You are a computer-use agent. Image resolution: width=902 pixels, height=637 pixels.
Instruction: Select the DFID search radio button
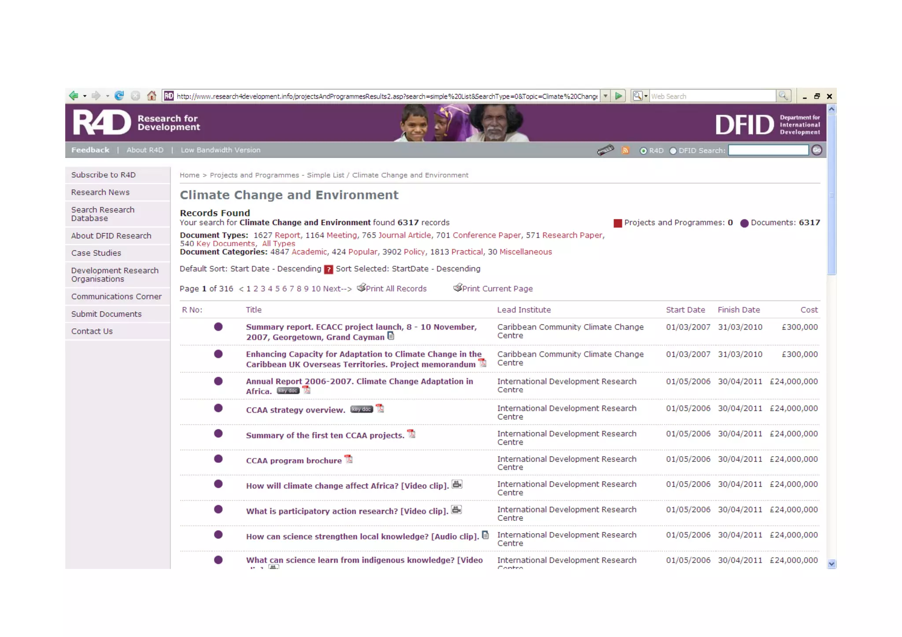(673, 151)
